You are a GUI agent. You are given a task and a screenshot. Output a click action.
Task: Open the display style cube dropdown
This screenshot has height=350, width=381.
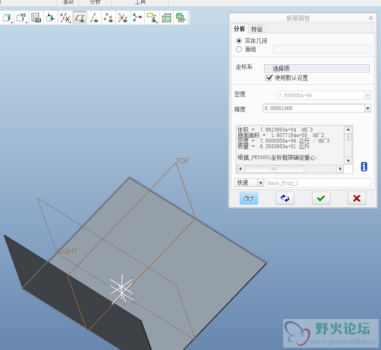(7, 18)
